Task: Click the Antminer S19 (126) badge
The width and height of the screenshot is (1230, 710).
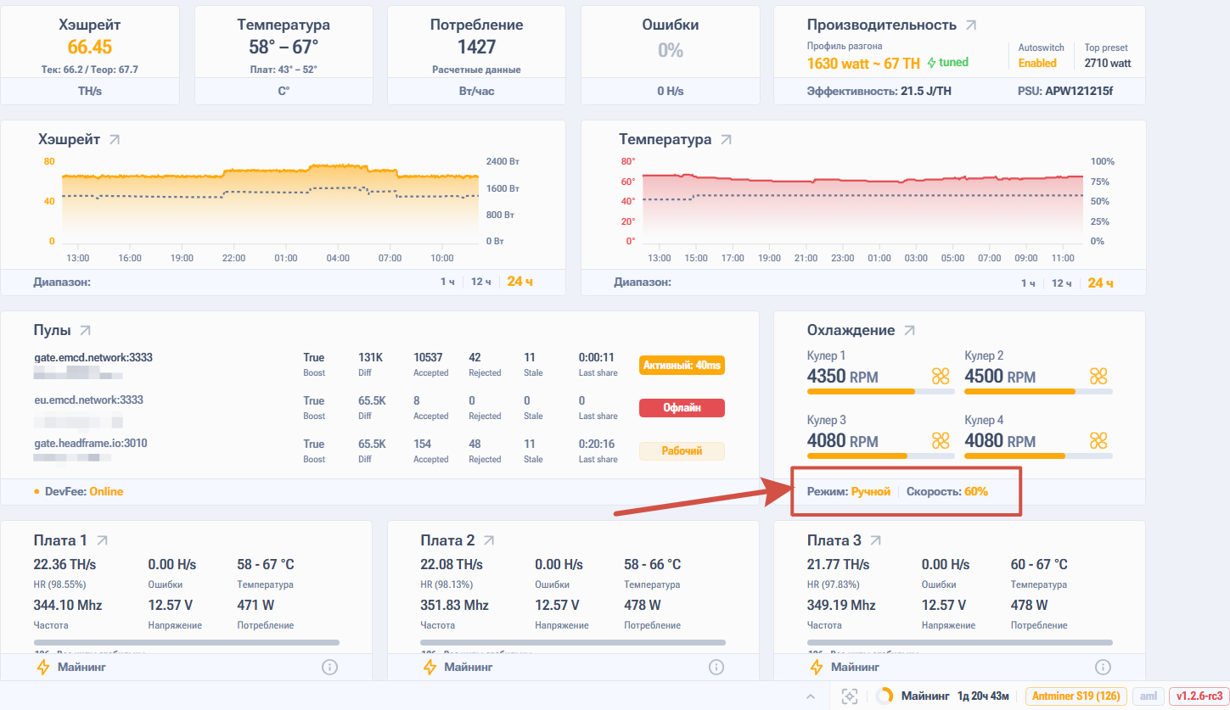Action: (x=1076, y=696)
